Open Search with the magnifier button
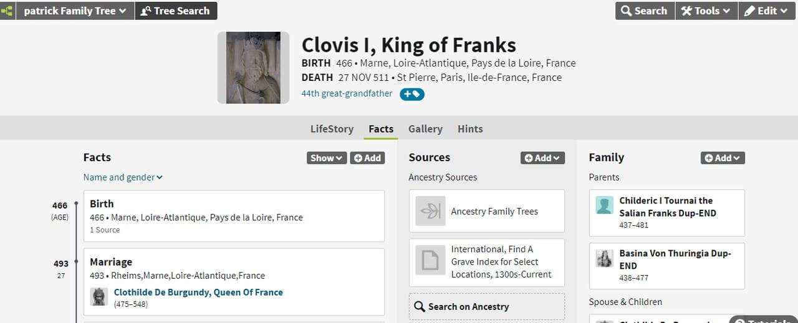The width and height of the screenshot is (798, 323). [x=645, y=11]
